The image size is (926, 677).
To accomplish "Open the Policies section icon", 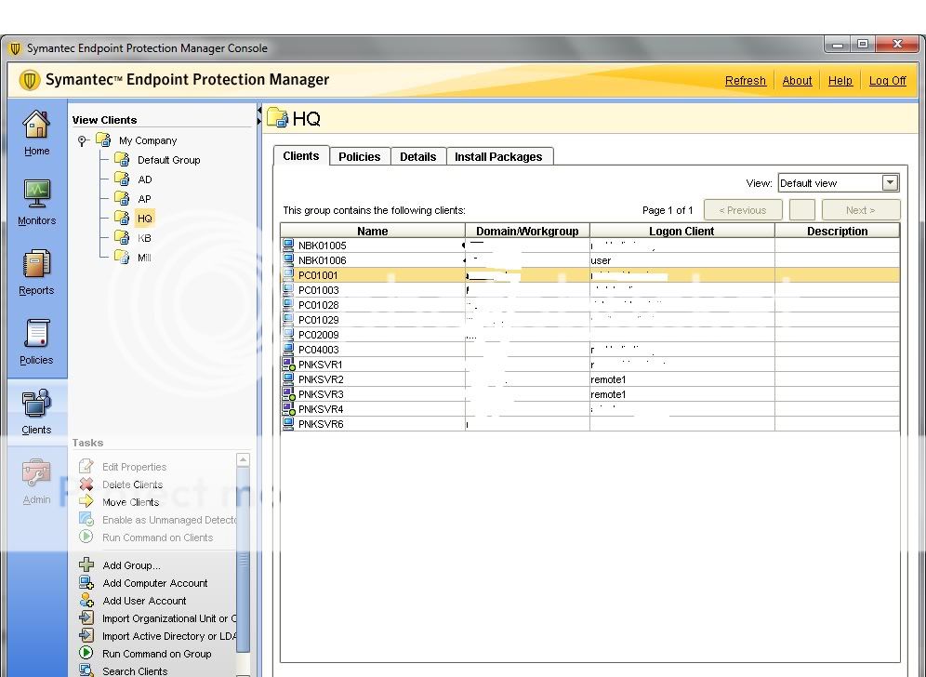I will pos(36,334).
